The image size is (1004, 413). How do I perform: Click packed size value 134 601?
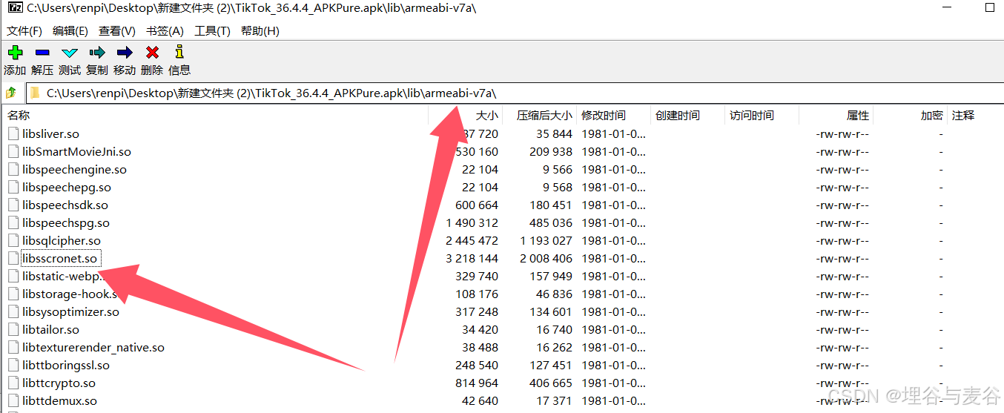pos(551,312)
